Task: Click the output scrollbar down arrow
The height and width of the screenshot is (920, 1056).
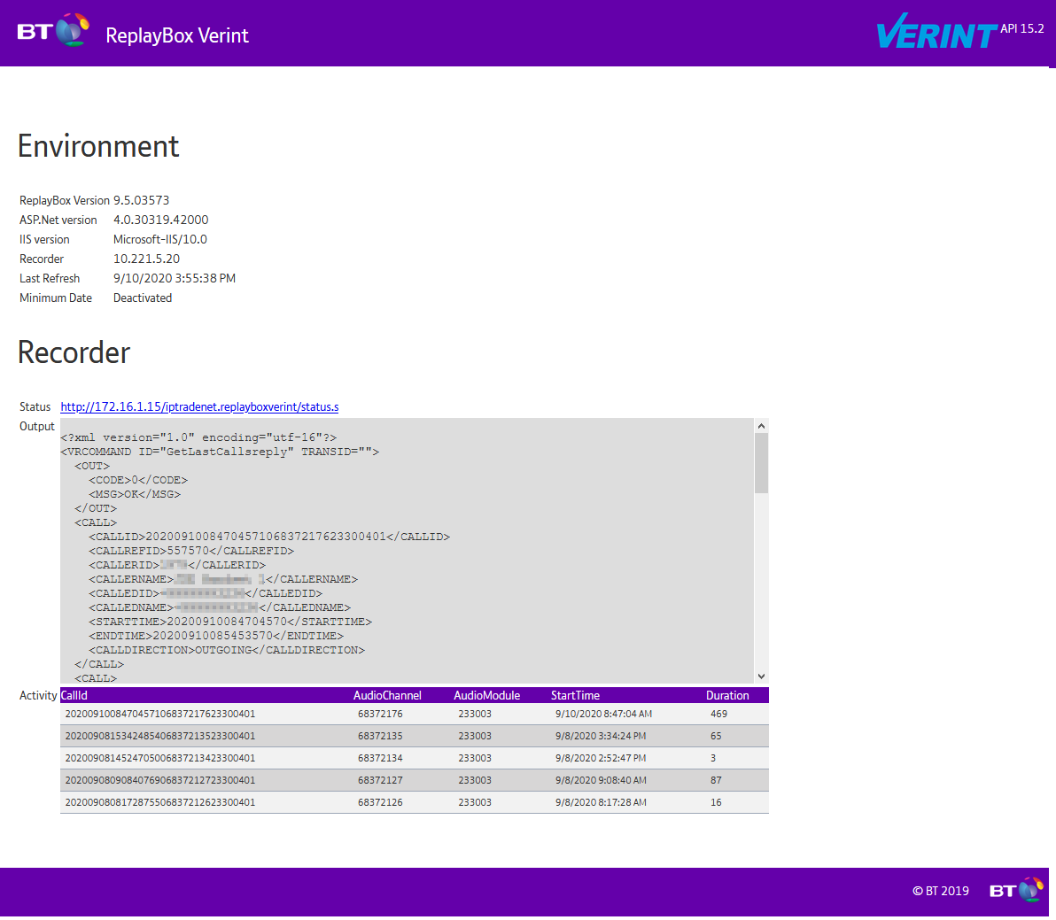Action: [761, 676]
